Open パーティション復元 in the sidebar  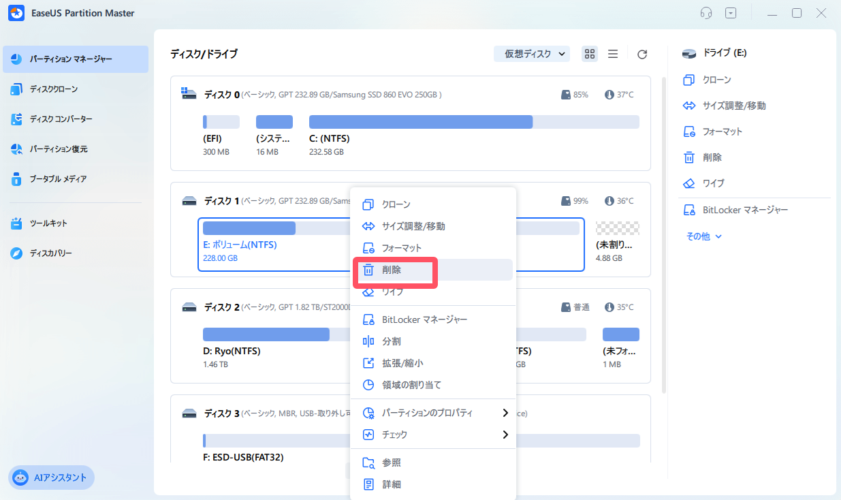point(58,149)
